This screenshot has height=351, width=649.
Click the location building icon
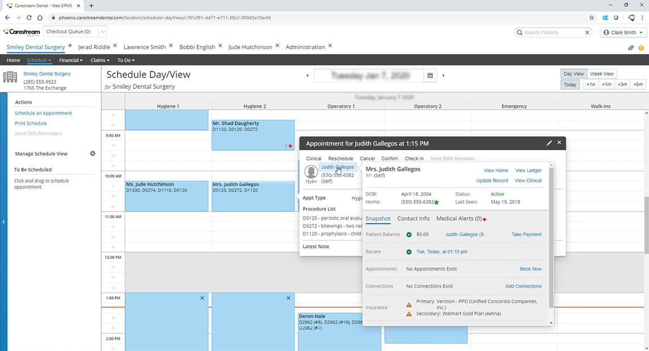[x=10, y=77]
